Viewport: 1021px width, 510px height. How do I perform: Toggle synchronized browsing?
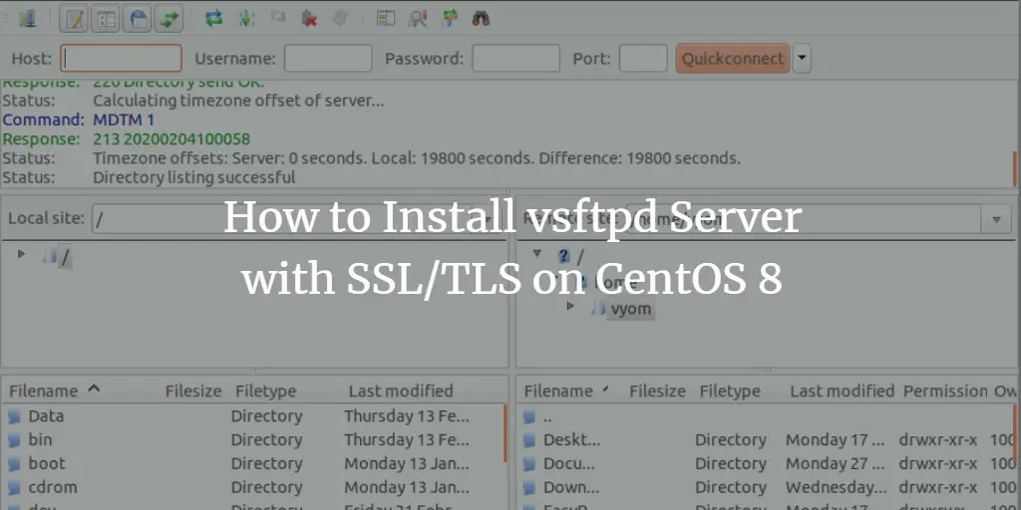(x=450, y=19)
